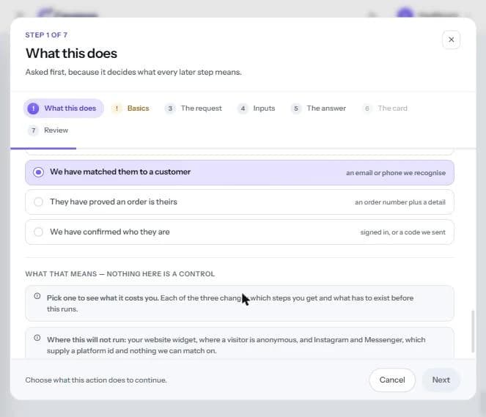Click the number 5 step badge
This screenshot has width=486, height=417.
coord(296,108)
